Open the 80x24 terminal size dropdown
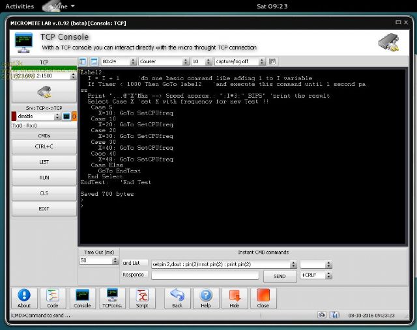This screenshot has height=330, width=417. click(x=117, y=61)
